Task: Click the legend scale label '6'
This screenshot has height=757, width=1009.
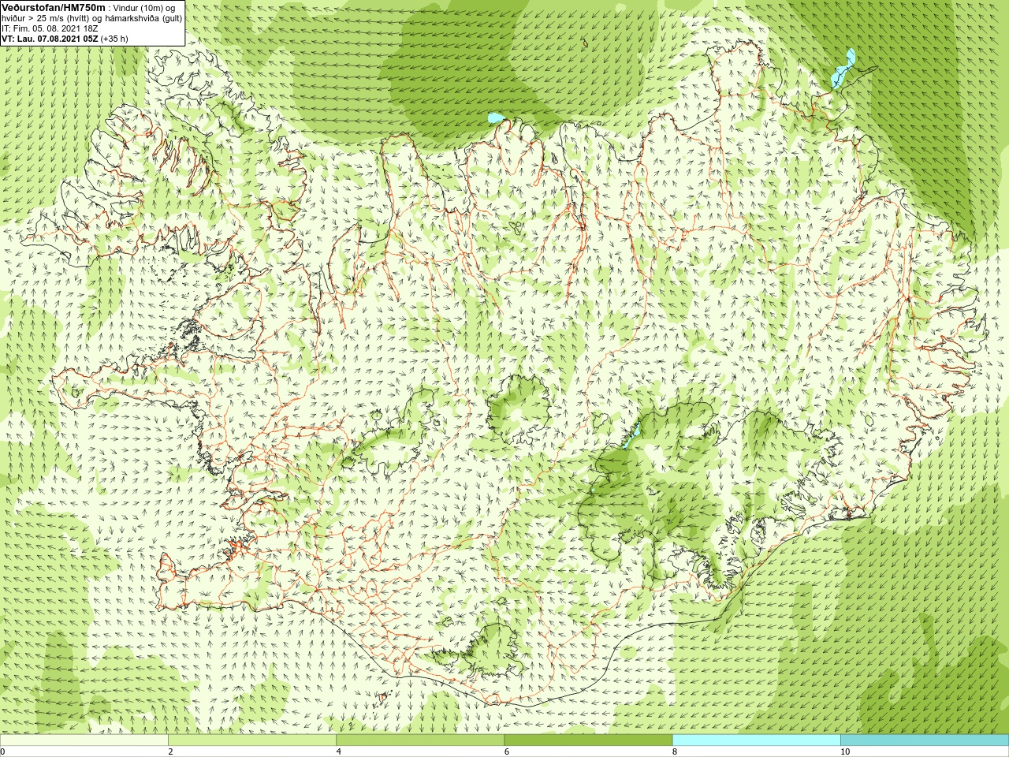Action: [507, 751]
